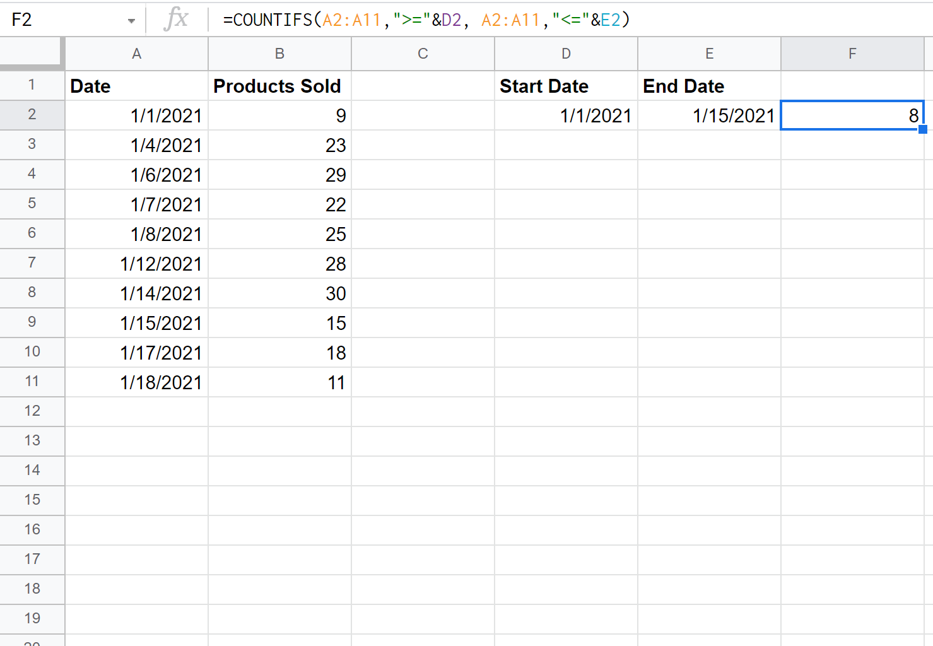Image resolution: width=933 pixels, height=646 pixels.
Task: Select the date cell 1/18/2021
Action: click(x=136, y=382)
